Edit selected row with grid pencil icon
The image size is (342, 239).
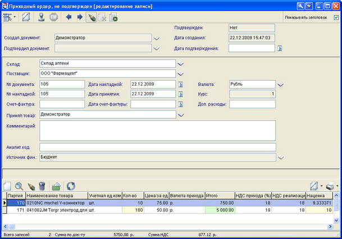pos(31,186)
